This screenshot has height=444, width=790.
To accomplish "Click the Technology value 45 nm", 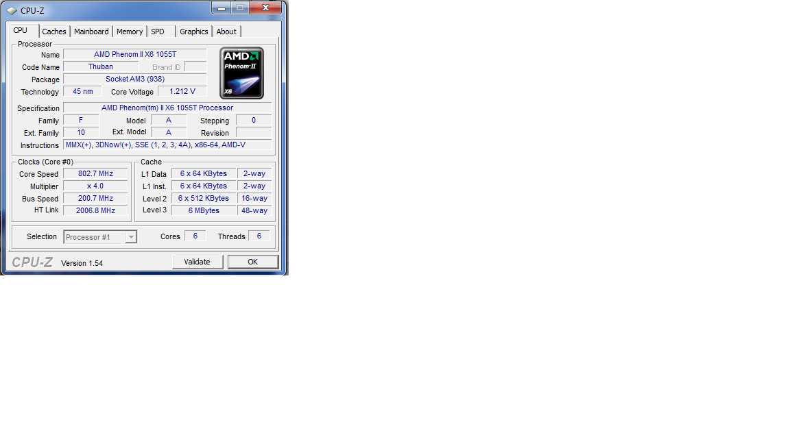I will pyautogui.click(x=82, y=91).
